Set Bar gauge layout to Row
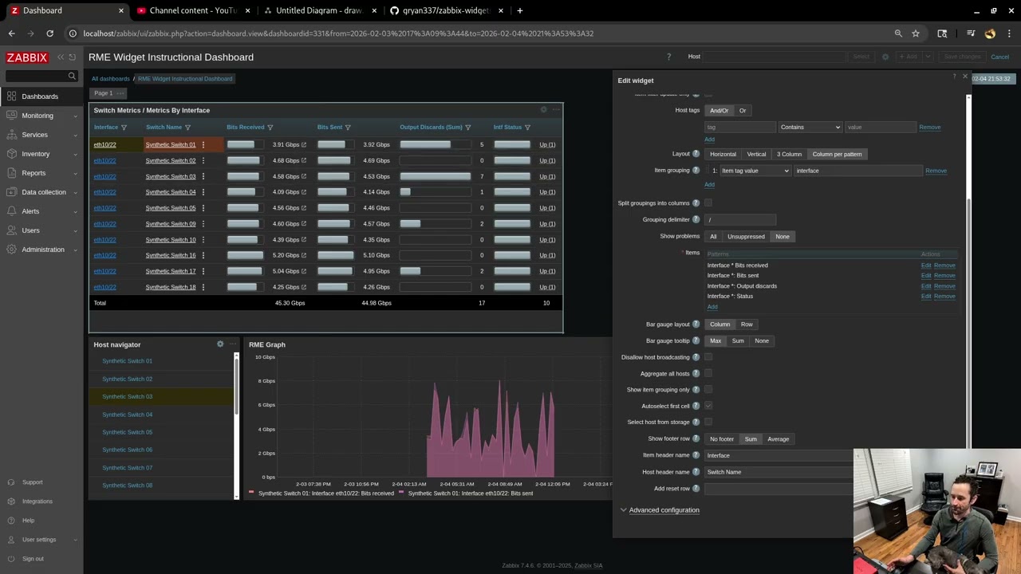The image size is (1021, 574). [747, 324]
